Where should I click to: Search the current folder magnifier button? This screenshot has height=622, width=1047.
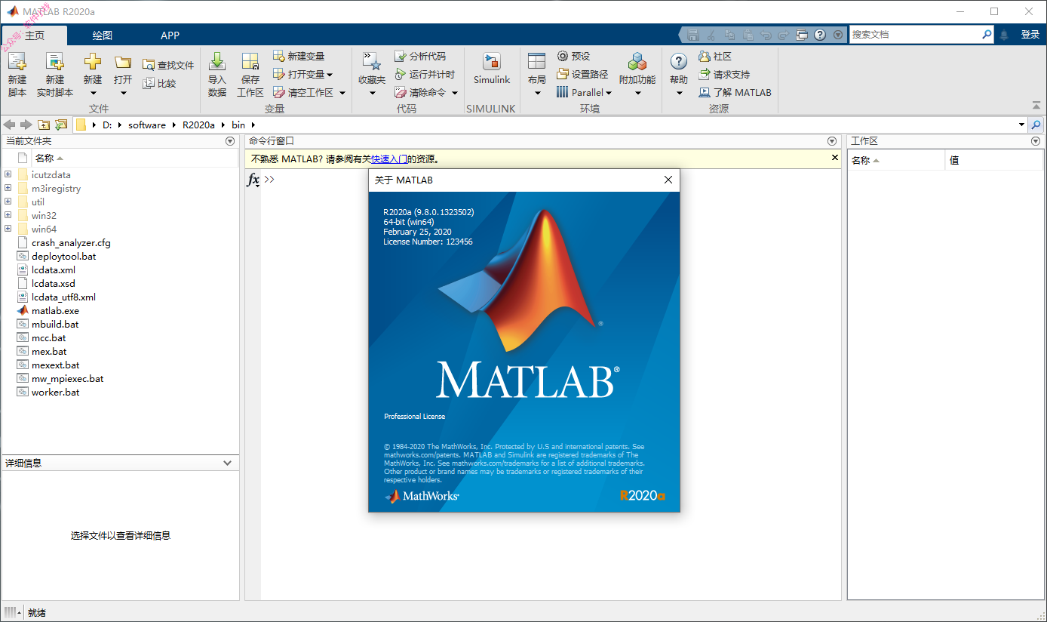(x=1036, y=125)
